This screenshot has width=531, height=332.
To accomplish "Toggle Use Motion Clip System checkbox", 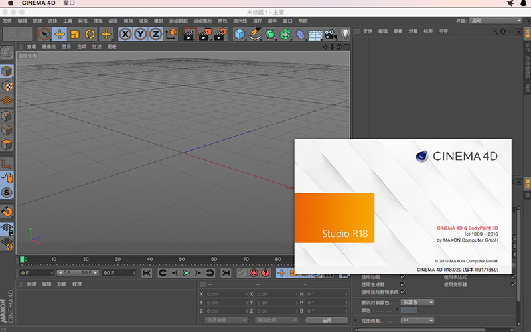I will click(403, 291).
